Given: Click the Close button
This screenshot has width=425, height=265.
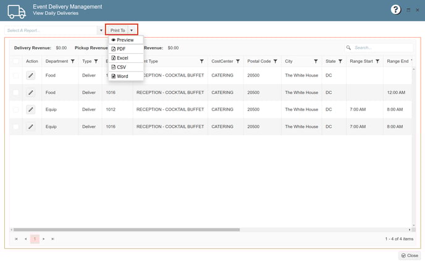Looking at the screenshot, I should point(410,256).
